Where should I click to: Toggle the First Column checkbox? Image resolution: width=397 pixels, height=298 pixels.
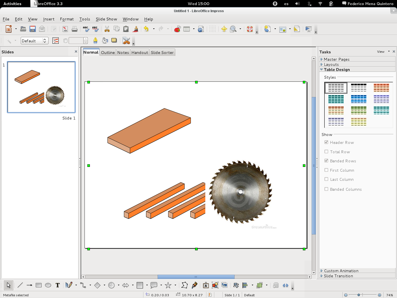point(326,170)
